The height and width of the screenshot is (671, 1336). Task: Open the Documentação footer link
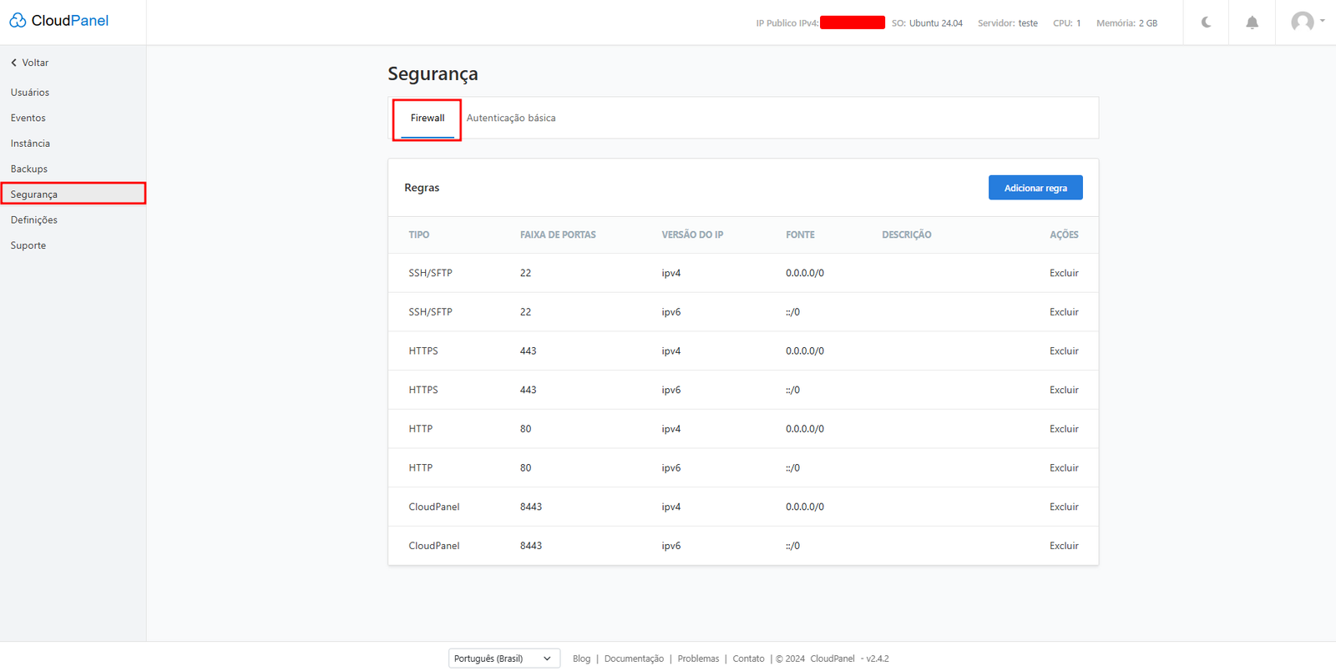pyautogui.click(x=634, y=658)
